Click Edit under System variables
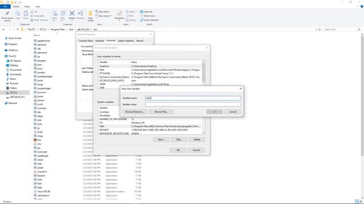This screenshot has width=364, height=204. click(x=179, y=139)
